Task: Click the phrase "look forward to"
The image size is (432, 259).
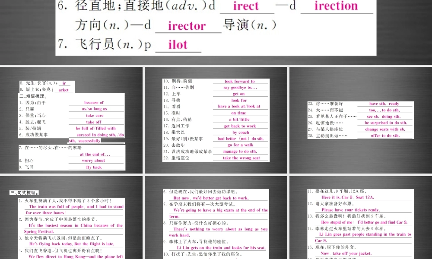Action: click(x=240, y=81)
